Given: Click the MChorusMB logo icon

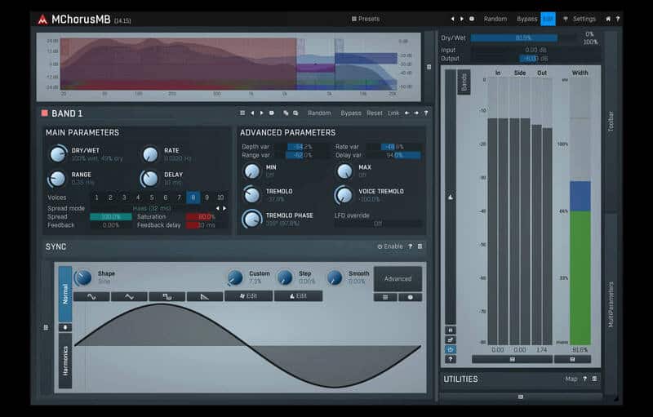Looking at the screenshot, I should pyautogui.click(x=42, y=19).
